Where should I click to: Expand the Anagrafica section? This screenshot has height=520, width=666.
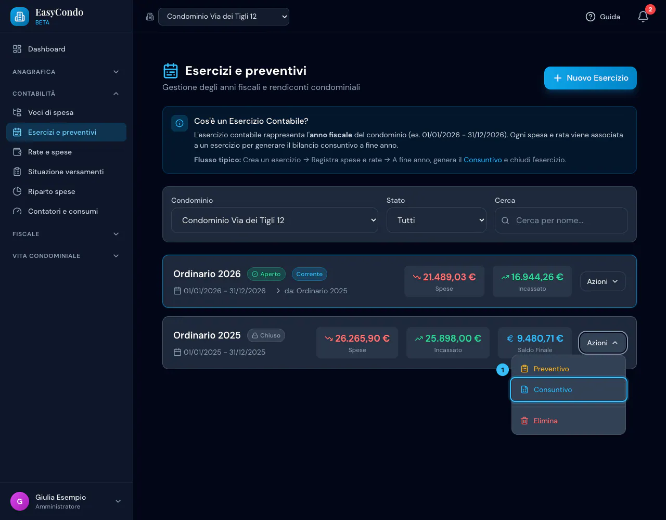pyautogui.click(x=67, y=72)
